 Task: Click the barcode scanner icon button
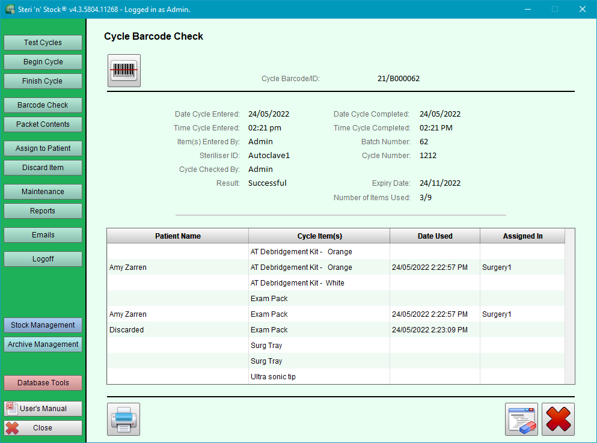click(124, 71)
